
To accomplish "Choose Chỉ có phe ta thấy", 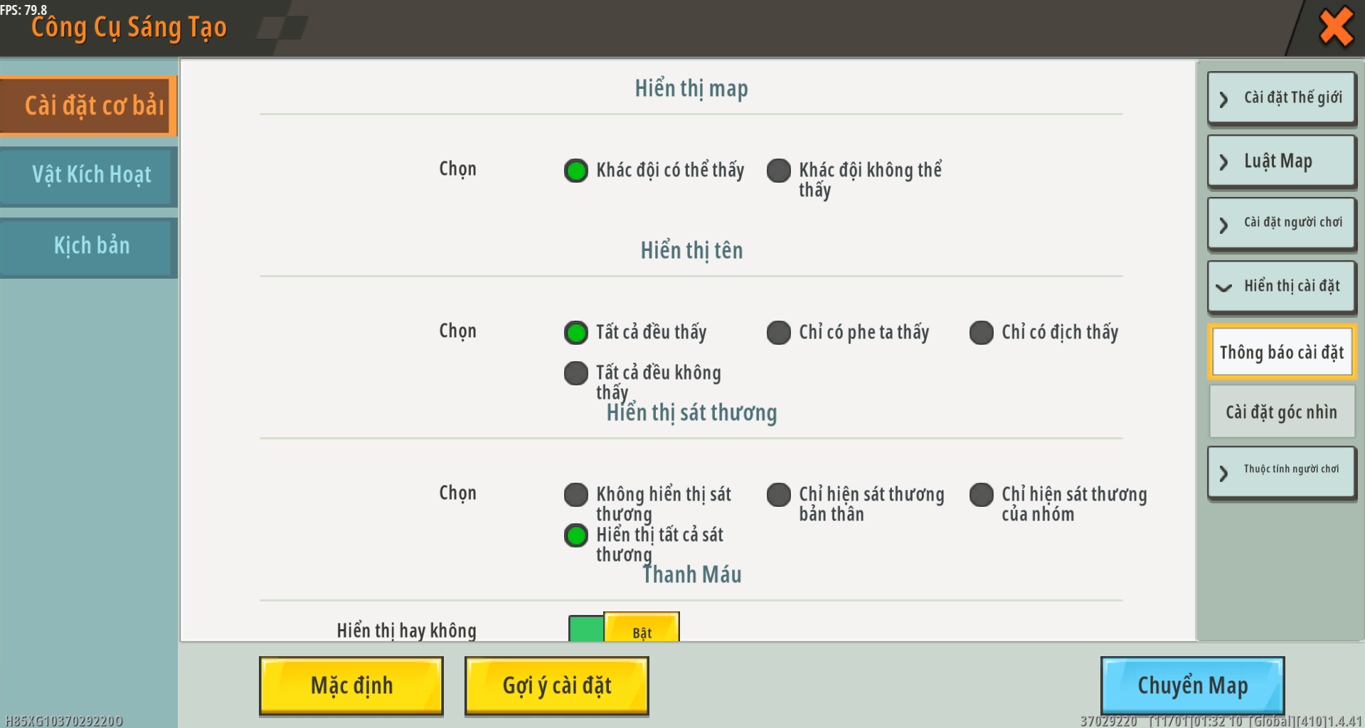I will point(779,333).
